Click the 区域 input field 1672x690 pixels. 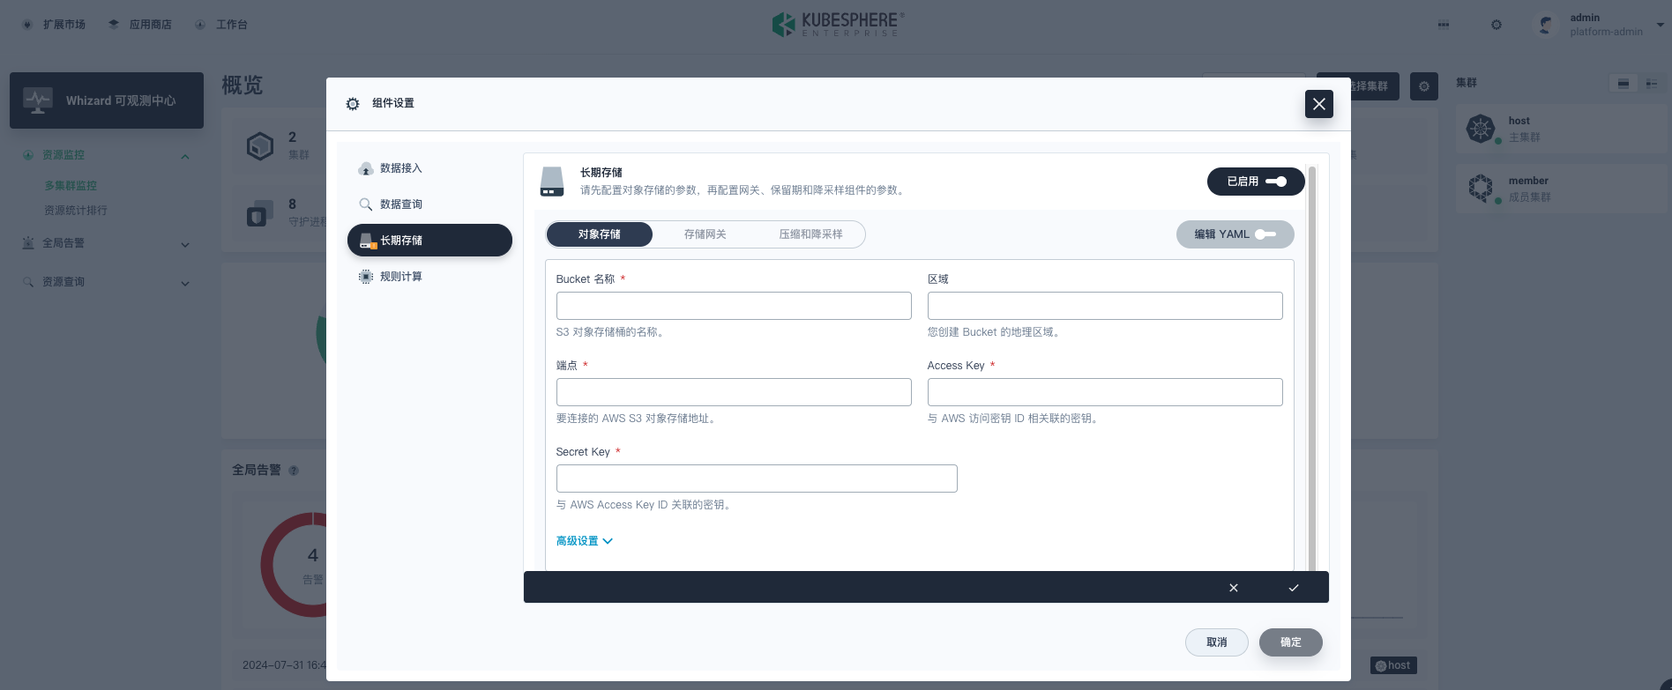pos(1105,306)
